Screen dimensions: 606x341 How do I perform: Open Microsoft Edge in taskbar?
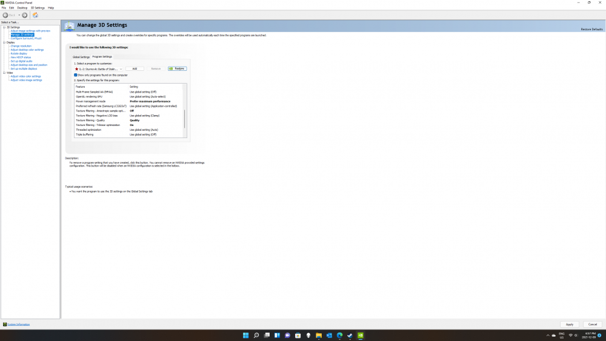pos(340,335)
